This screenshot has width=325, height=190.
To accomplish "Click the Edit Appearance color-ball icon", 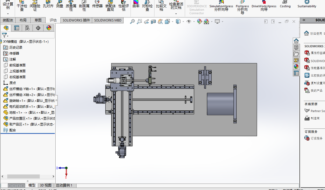I will (199, 21).
